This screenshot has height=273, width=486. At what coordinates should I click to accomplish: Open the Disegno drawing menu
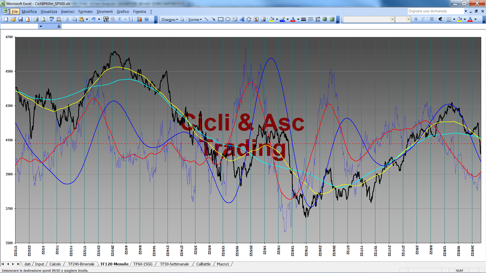[x=170, y=19]
